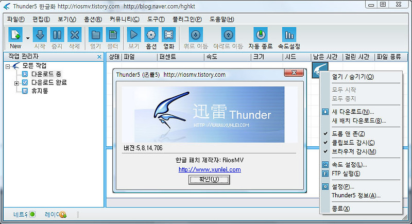Screen dimensions: 412x224
Task: Click the green network status icon
Action: coord(32,214)
